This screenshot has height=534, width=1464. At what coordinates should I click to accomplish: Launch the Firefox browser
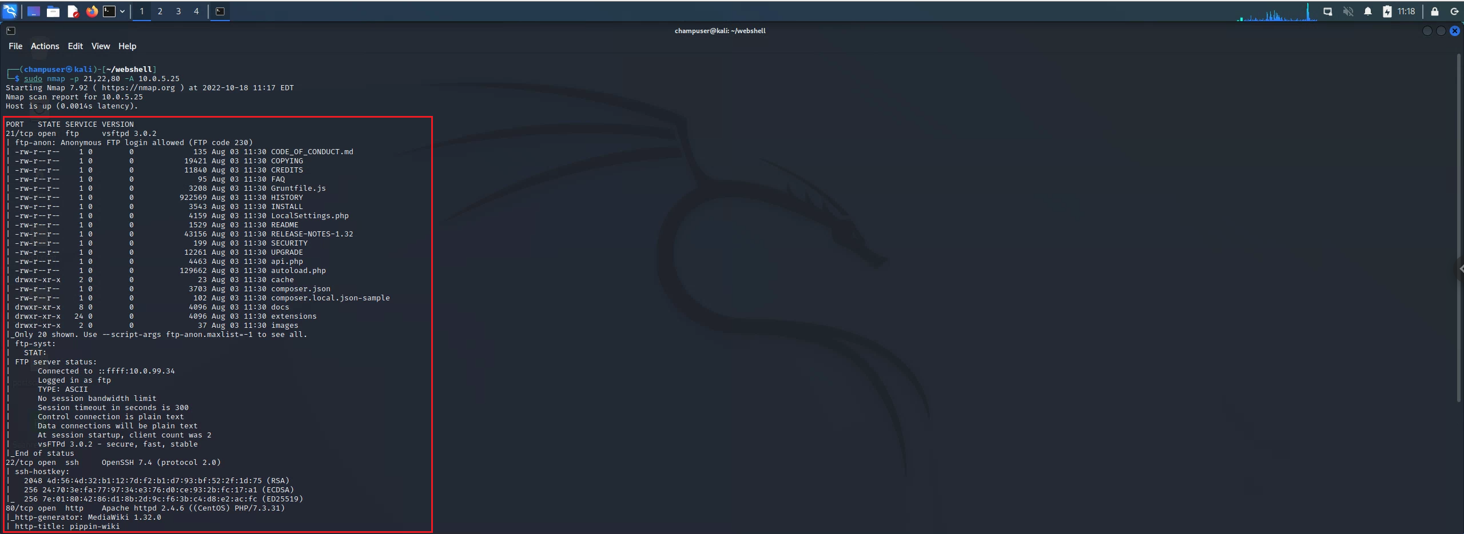coord(91,11)
